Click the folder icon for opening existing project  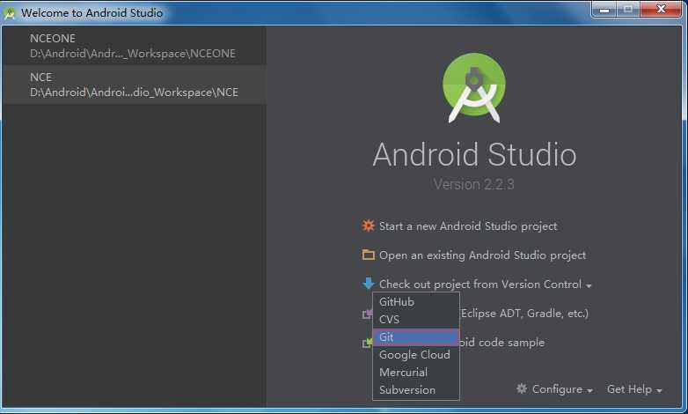tap(368, 255)
